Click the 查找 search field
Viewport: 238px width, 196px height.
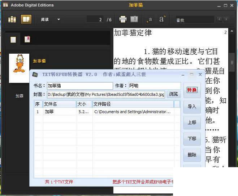point(195,20)
